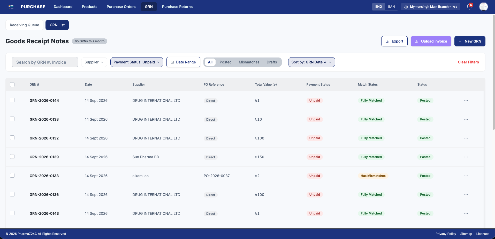This screenshot has height=239, width=495.
Task: Open Payment Status: Unpaid dropdown
Action: click(137, 62)
